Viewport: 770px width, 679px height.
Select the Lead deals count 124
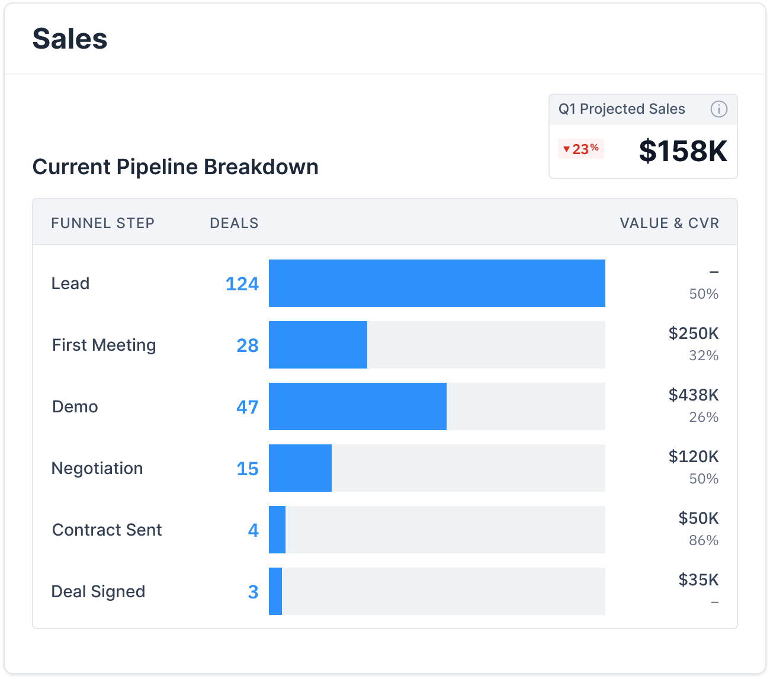click(x=242, y=284)
